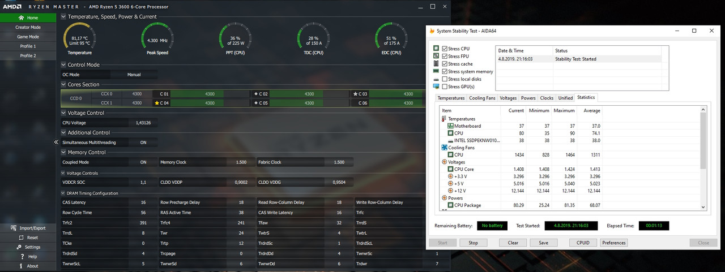Click the Settings wrench icon
The height and width of the screenshot is (272, 725).
[19, 247]
